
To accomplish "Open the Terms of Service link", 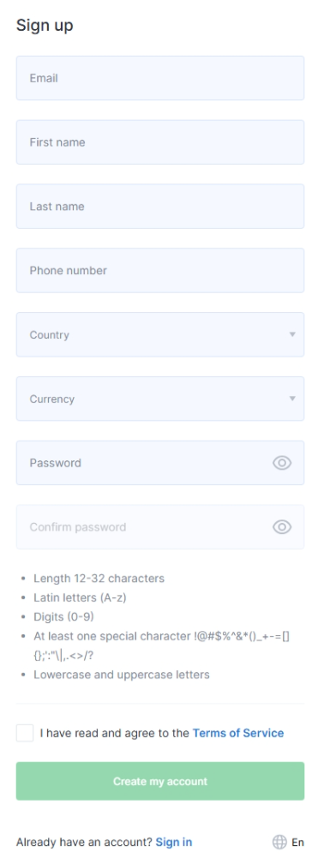I will [x=238, y=733].
